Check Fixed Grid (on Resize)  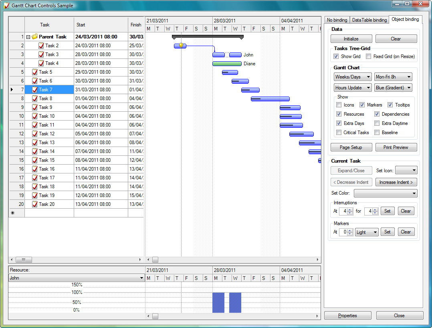click(368, 56)
